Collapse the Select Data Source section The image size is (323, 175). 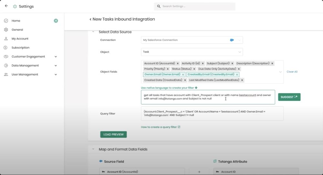click(x=93, y=32)
